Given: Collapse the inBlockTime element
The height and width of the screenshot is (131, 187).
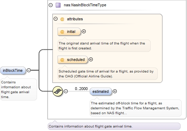Looking at the screenshot, I should (x=29, y=70).
